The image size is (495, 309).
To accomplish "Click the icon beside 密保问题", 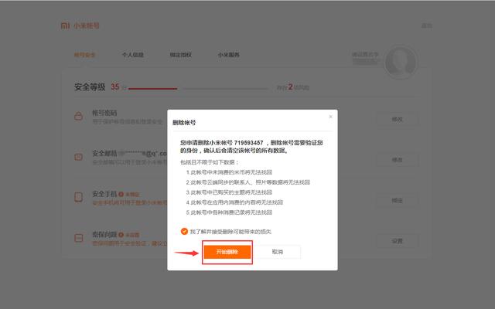I will pos(79,238).
